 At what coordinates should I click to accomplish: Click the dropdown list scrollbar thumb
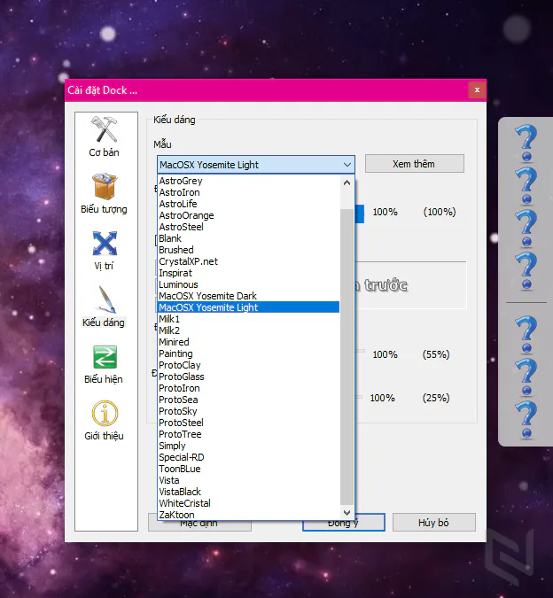pyautogui.click(x=347, y=357)
